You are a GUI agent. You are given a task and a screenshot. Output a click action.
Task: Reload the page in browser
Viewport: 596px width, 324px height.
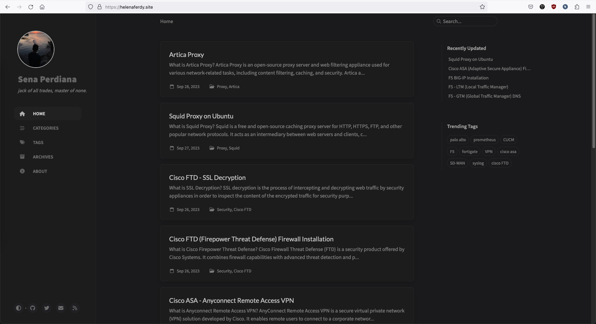coord(31,7)
